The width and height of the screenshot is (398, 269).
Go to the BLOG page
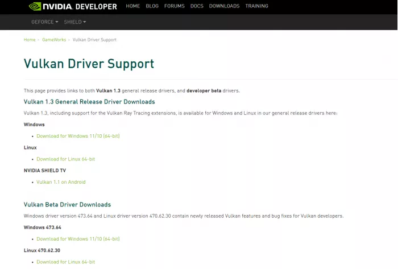(x=152, y=6)
